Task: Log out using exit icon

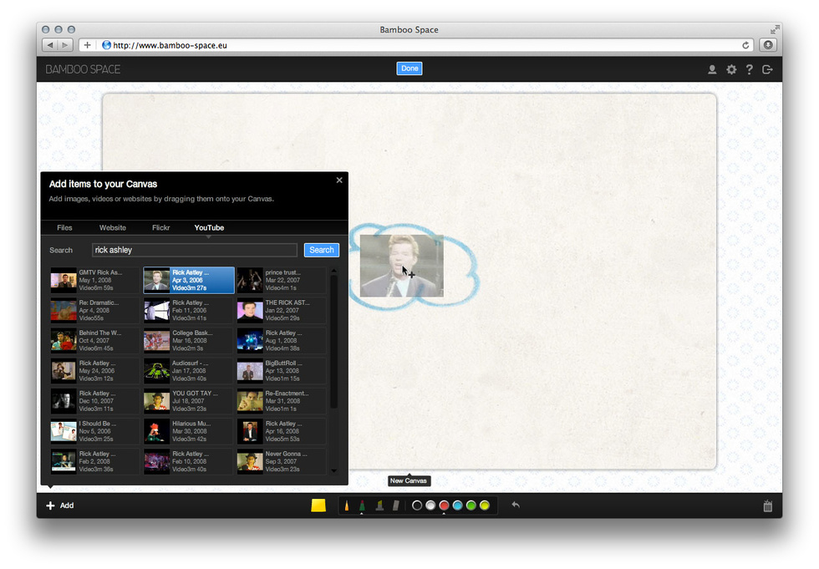Action: click(x=767, y=69)
